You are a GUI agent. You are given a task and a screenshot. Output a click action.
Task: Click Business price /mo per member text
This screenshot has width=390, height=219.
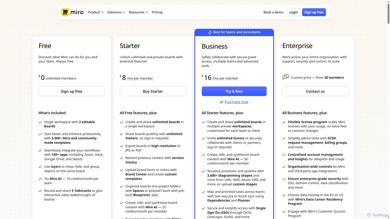pyautogui.click(x=225, y=78)
